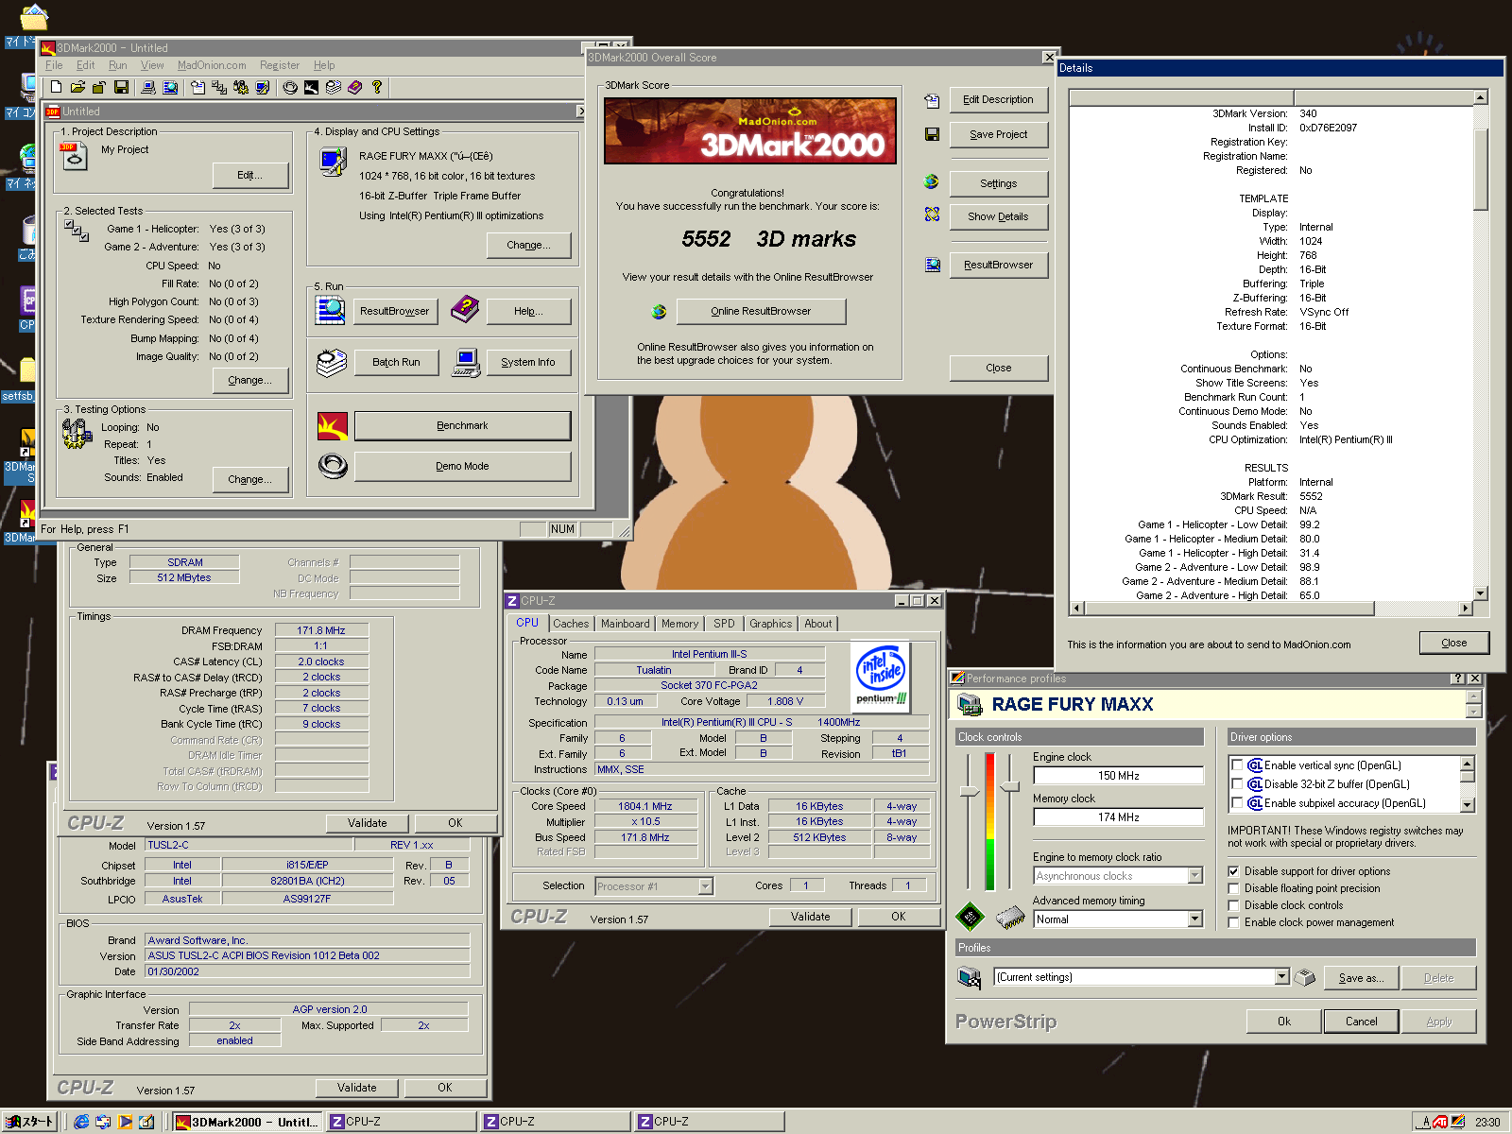Click the PowerStrip memory chip icon
The width and height of the screenshot is (1512, 1134).
1010,916
